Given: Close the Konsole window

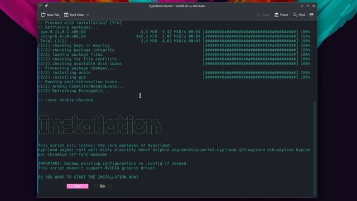Looking at the screenshot, I should 313,6.
